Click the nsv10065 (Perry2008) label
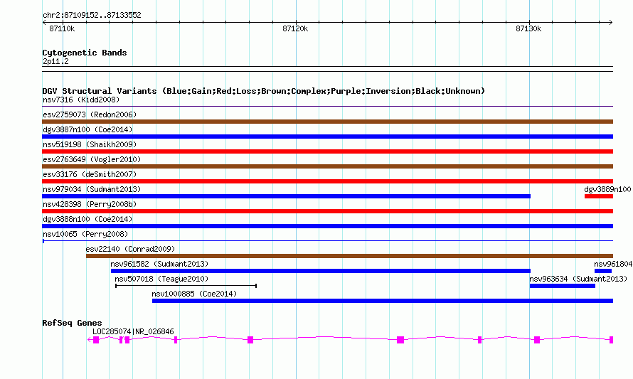The height and width of the screenshot is (379, 633). coord(85,234)
